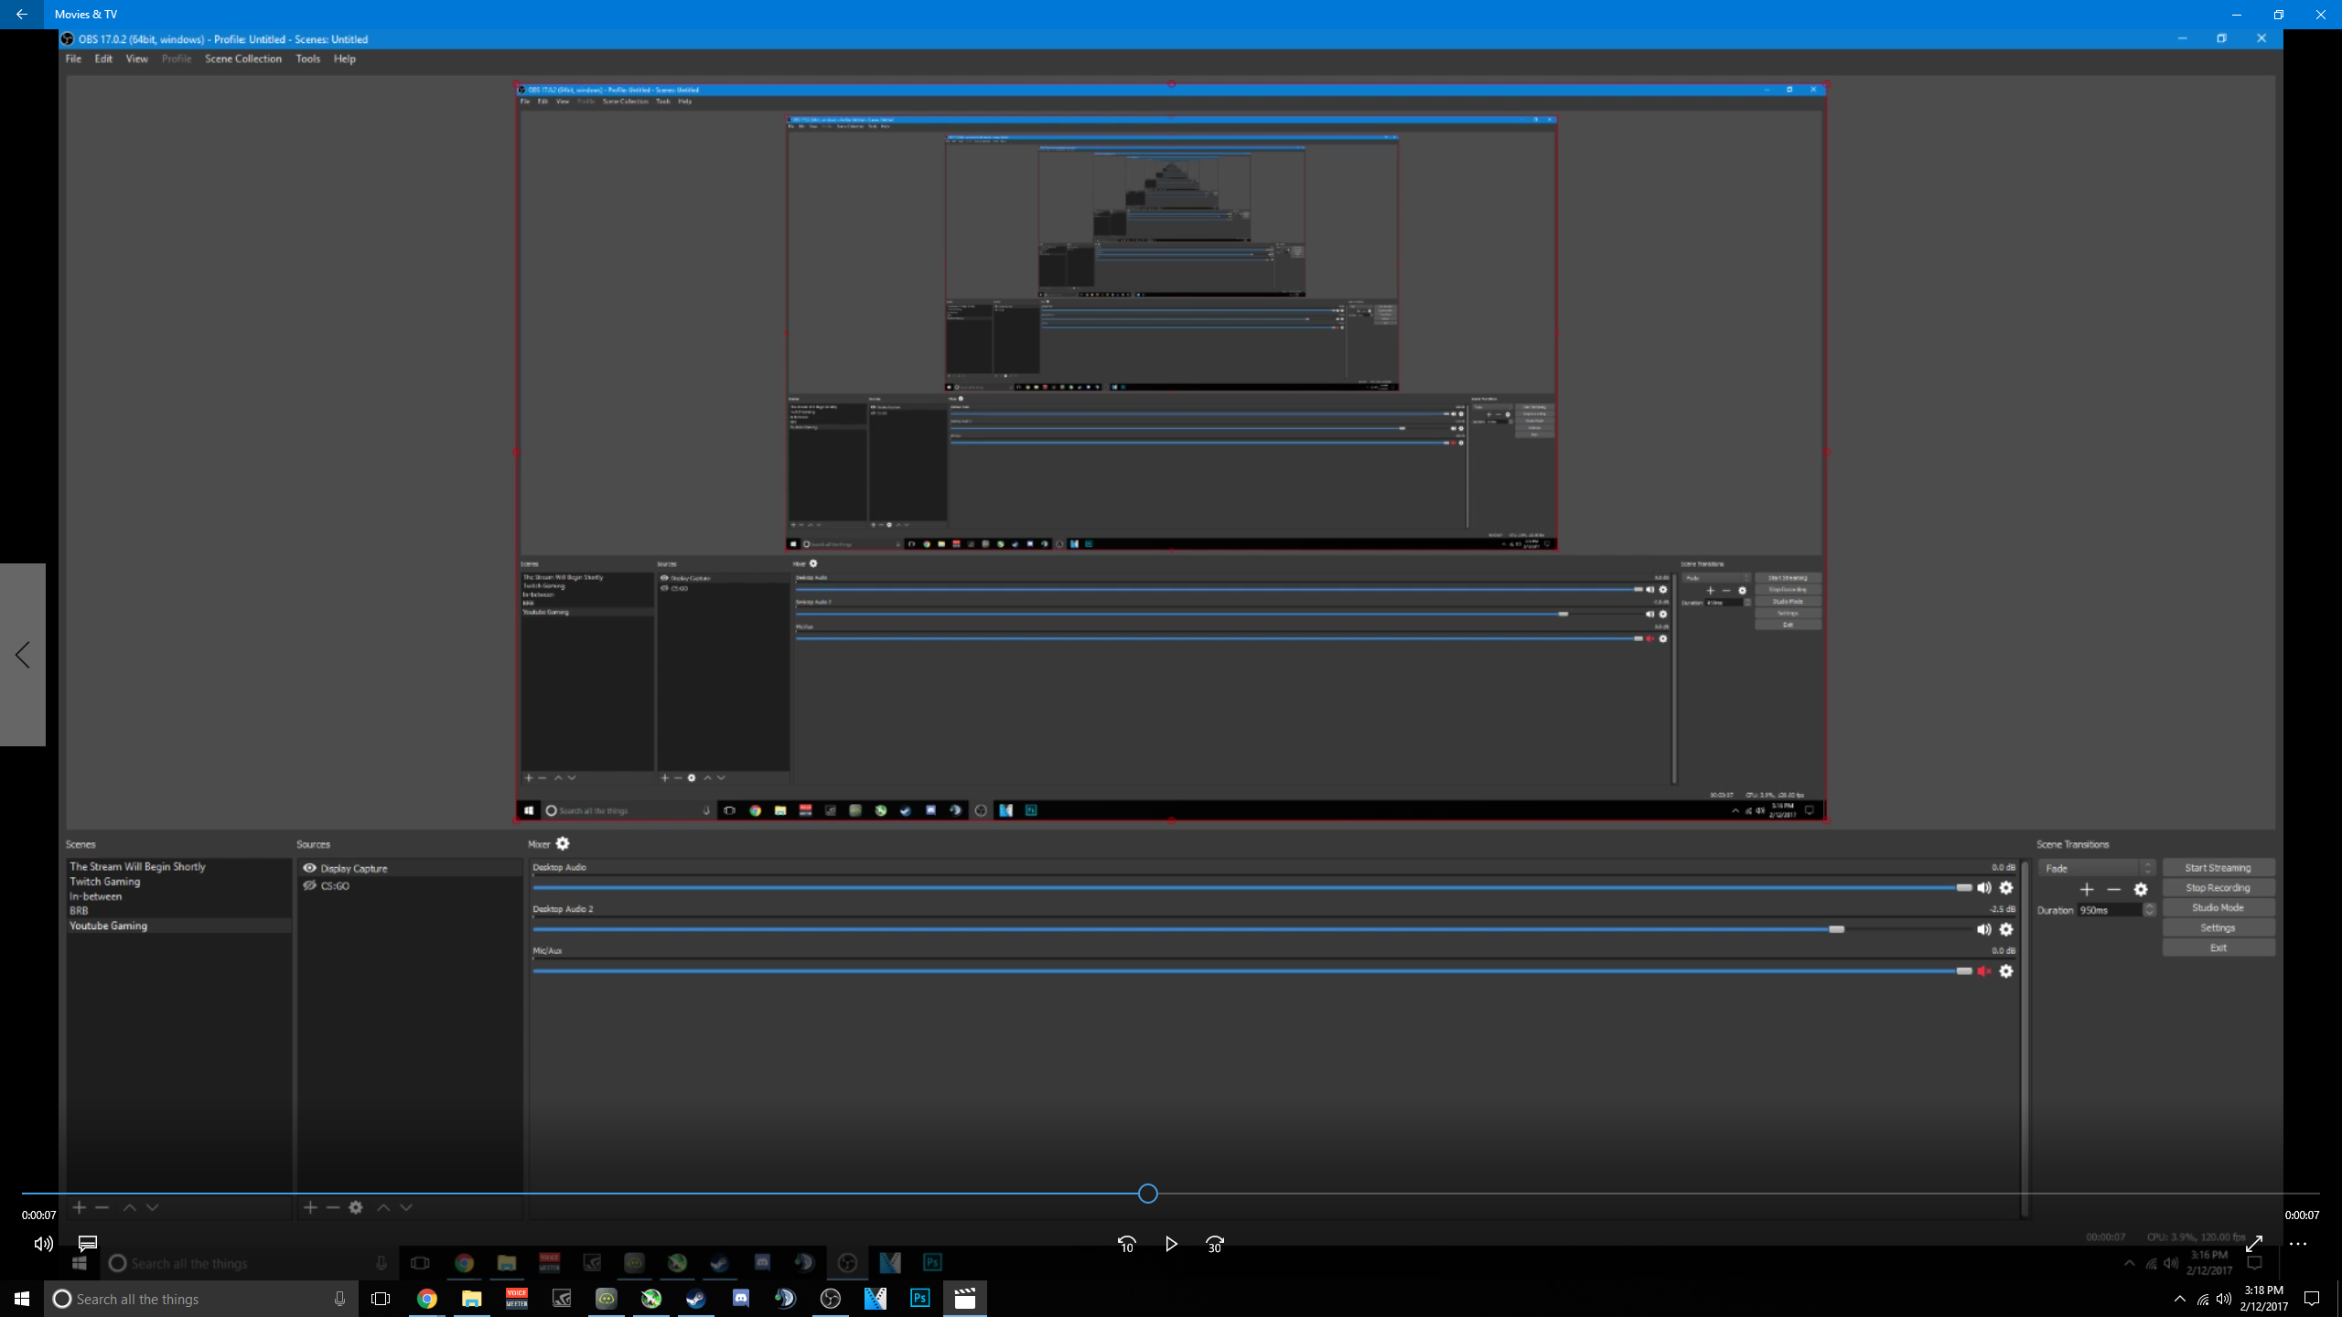Skip back 10 seconds in the video
The height and width of the screenshot is (1317, 2342).
[1126, 1244]
